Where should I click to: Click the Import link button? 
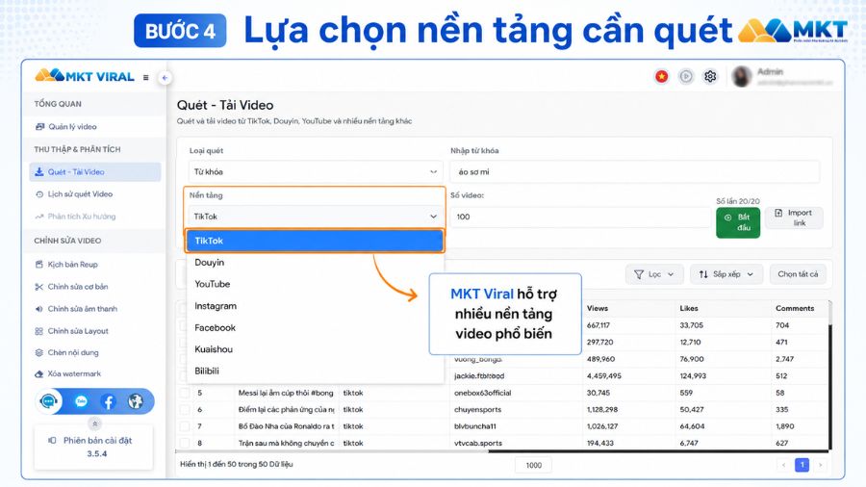point(794,218)
